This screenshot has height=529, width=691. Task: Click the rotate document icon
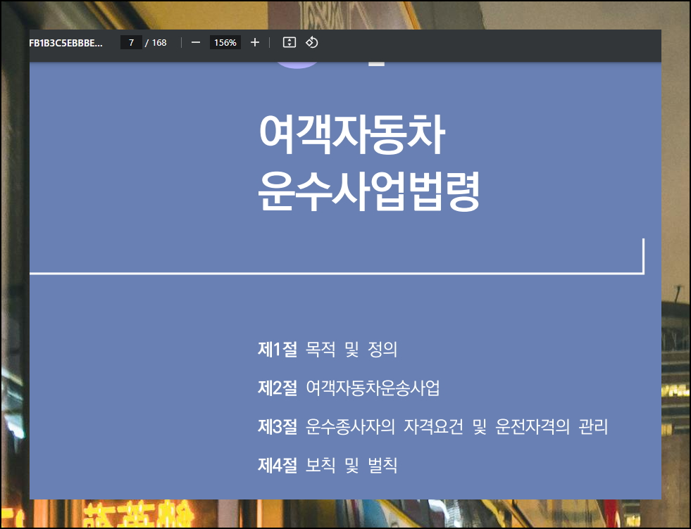312,43
